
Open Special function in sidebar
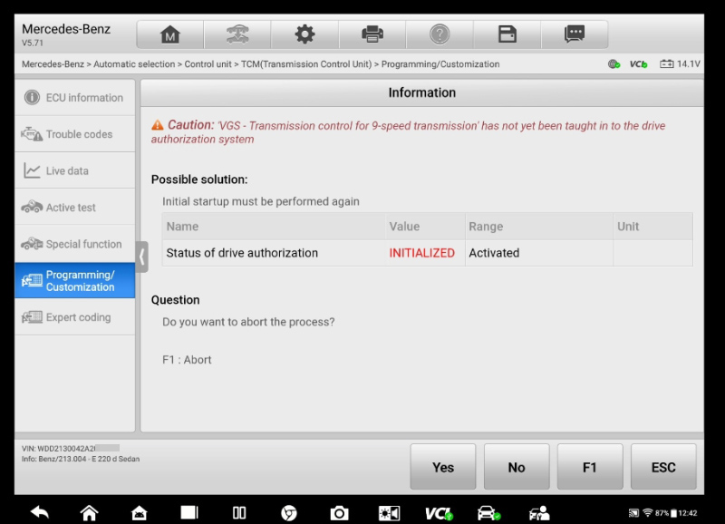point(75,244)
